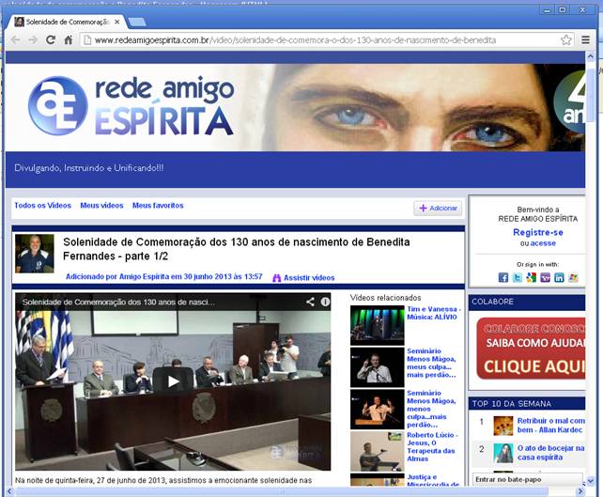
Task: Sign in with Yahoo
Action: tap(545, 278)
